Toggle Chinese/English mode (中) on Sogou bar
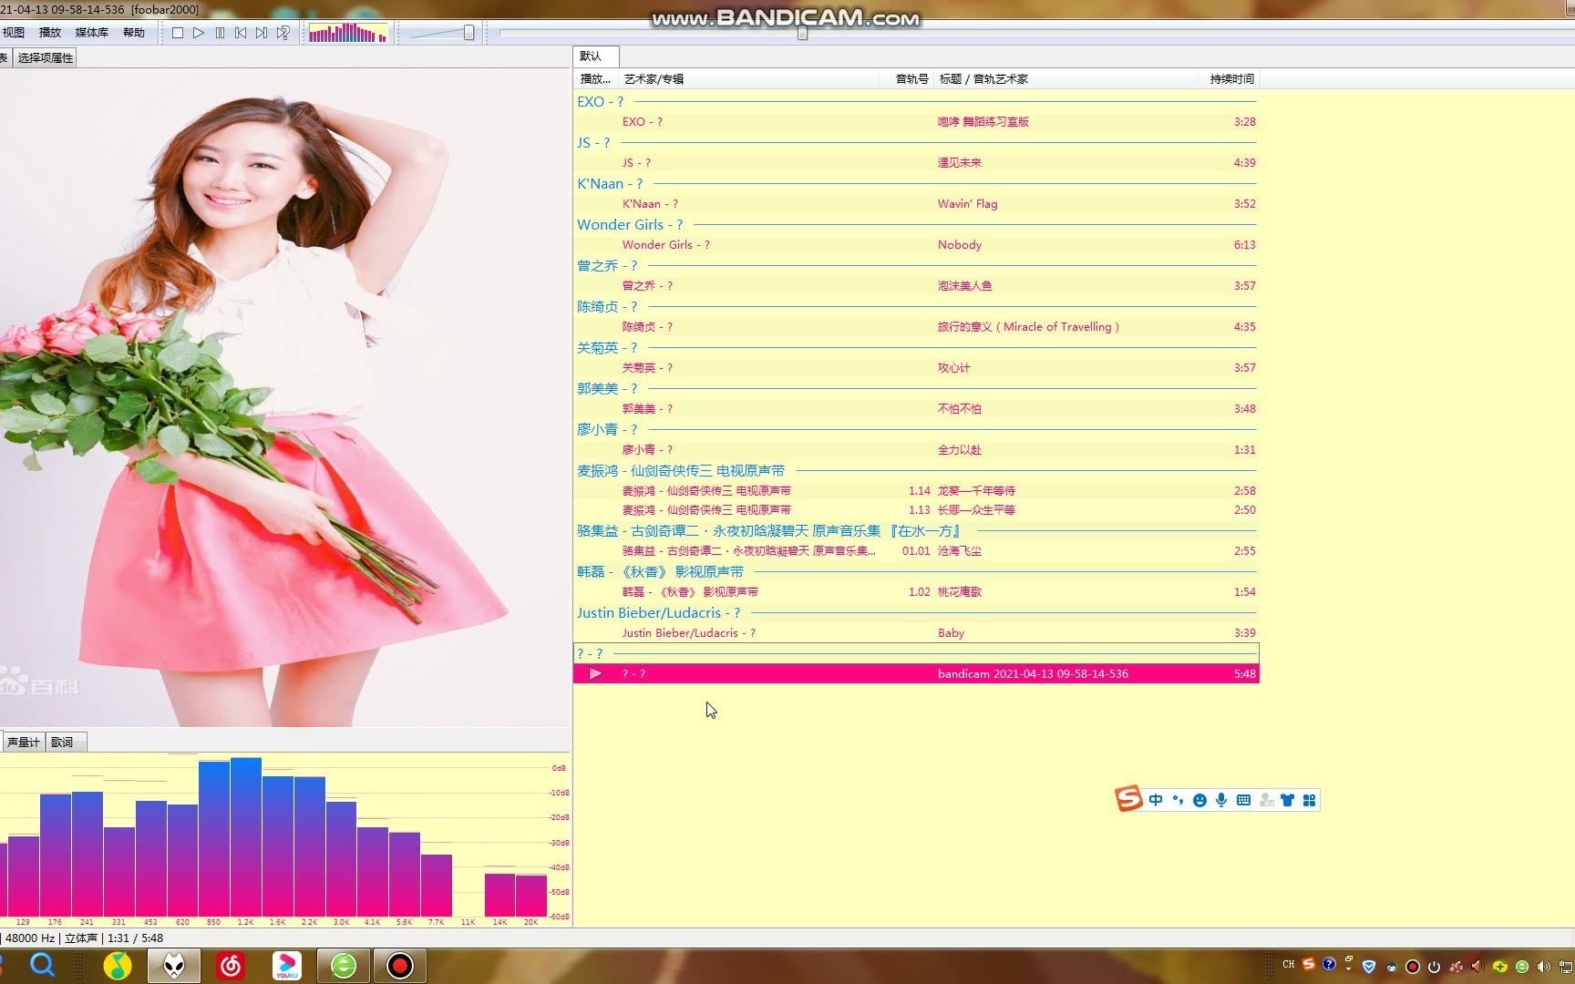 (x=1156, y=800)
